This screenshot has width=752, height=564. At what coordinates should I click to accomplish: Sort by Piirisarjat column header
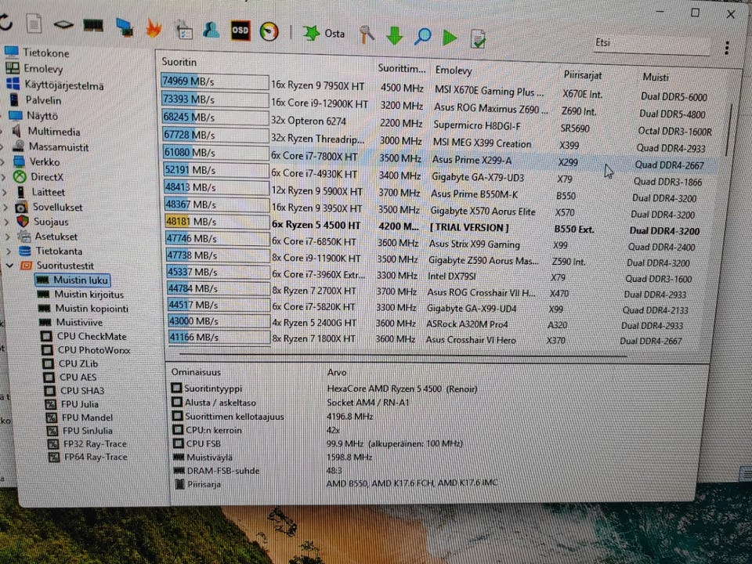pyautogui.click(x=582, y=75)
